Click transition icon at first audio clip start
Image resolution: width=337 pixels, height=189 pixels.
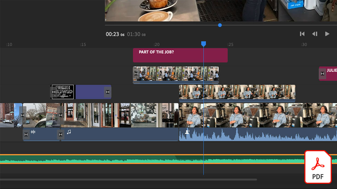tap(26, 134)
